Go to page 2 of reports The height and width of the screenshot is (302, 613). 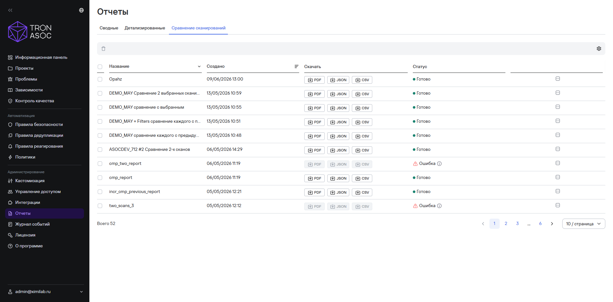506,224
